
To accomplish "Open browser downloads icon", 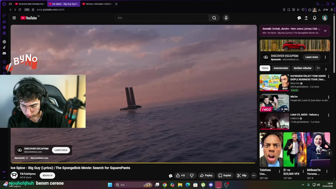I will [x=319, y=10].
